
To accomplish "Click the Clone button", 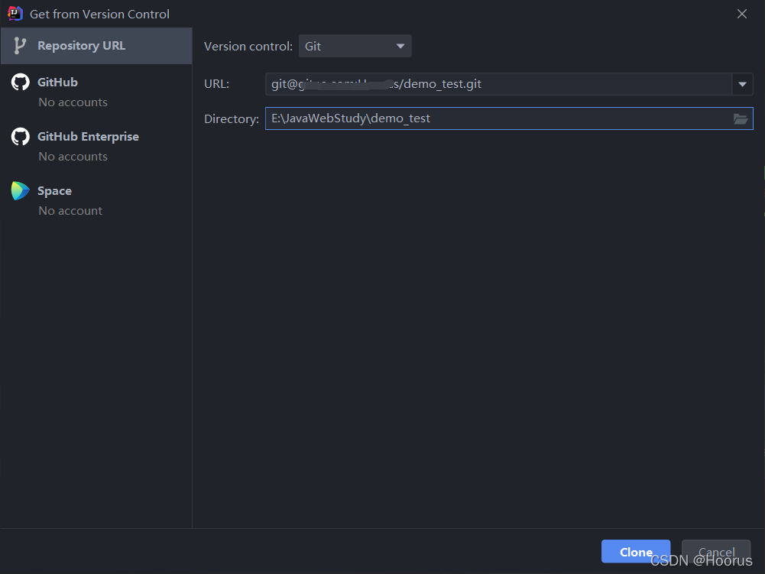I will point(635,552).
